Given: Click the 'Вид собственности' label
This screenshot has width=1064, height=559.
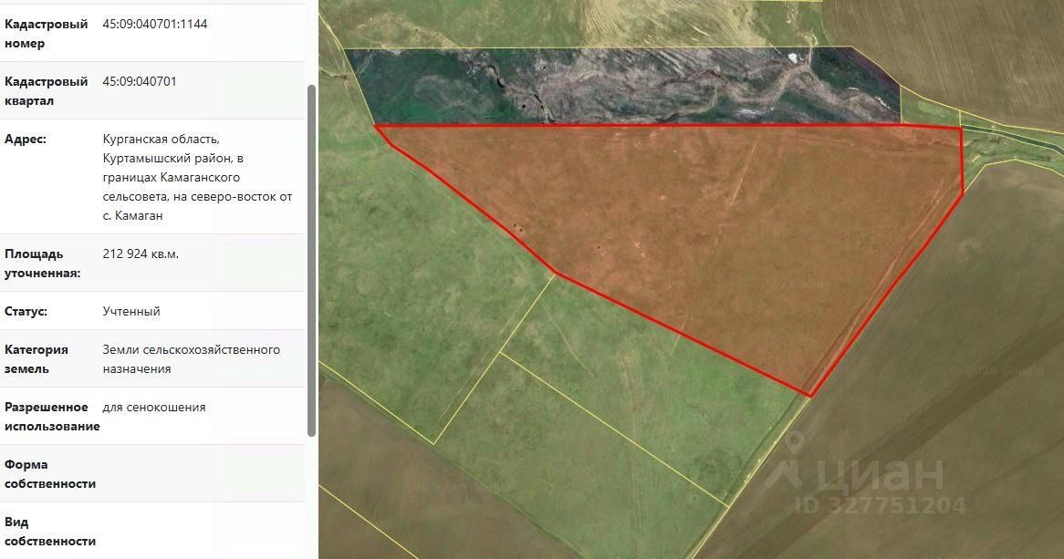Looking at the screenshot, I should [x=49, y=532].
